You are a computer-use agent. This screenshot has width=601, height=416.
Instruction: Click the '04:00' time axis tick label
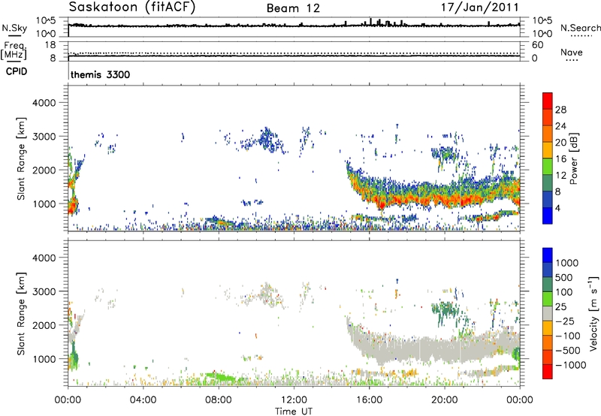(143, 400)
